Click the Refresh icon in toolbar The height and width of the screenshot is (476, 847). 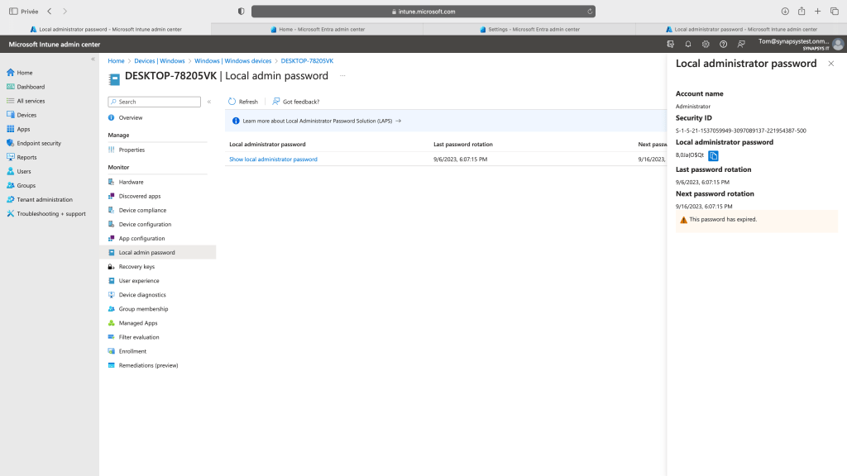(x=232, y=102)
